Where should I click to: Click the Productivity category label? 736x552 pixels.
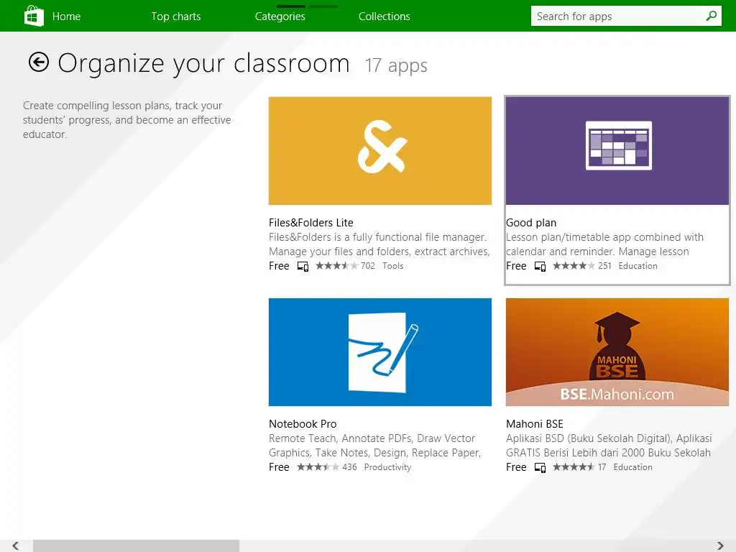387,467
